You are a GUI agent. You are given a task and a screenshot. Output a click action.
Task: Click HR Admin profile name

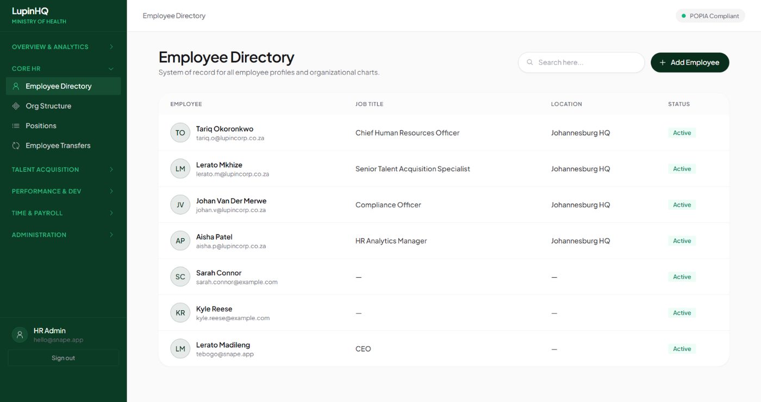[x=49, y=330]
